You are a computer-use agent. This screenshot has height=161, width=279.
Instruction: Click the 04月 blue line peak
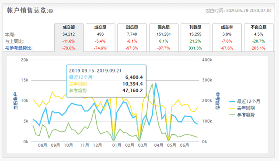156,83
